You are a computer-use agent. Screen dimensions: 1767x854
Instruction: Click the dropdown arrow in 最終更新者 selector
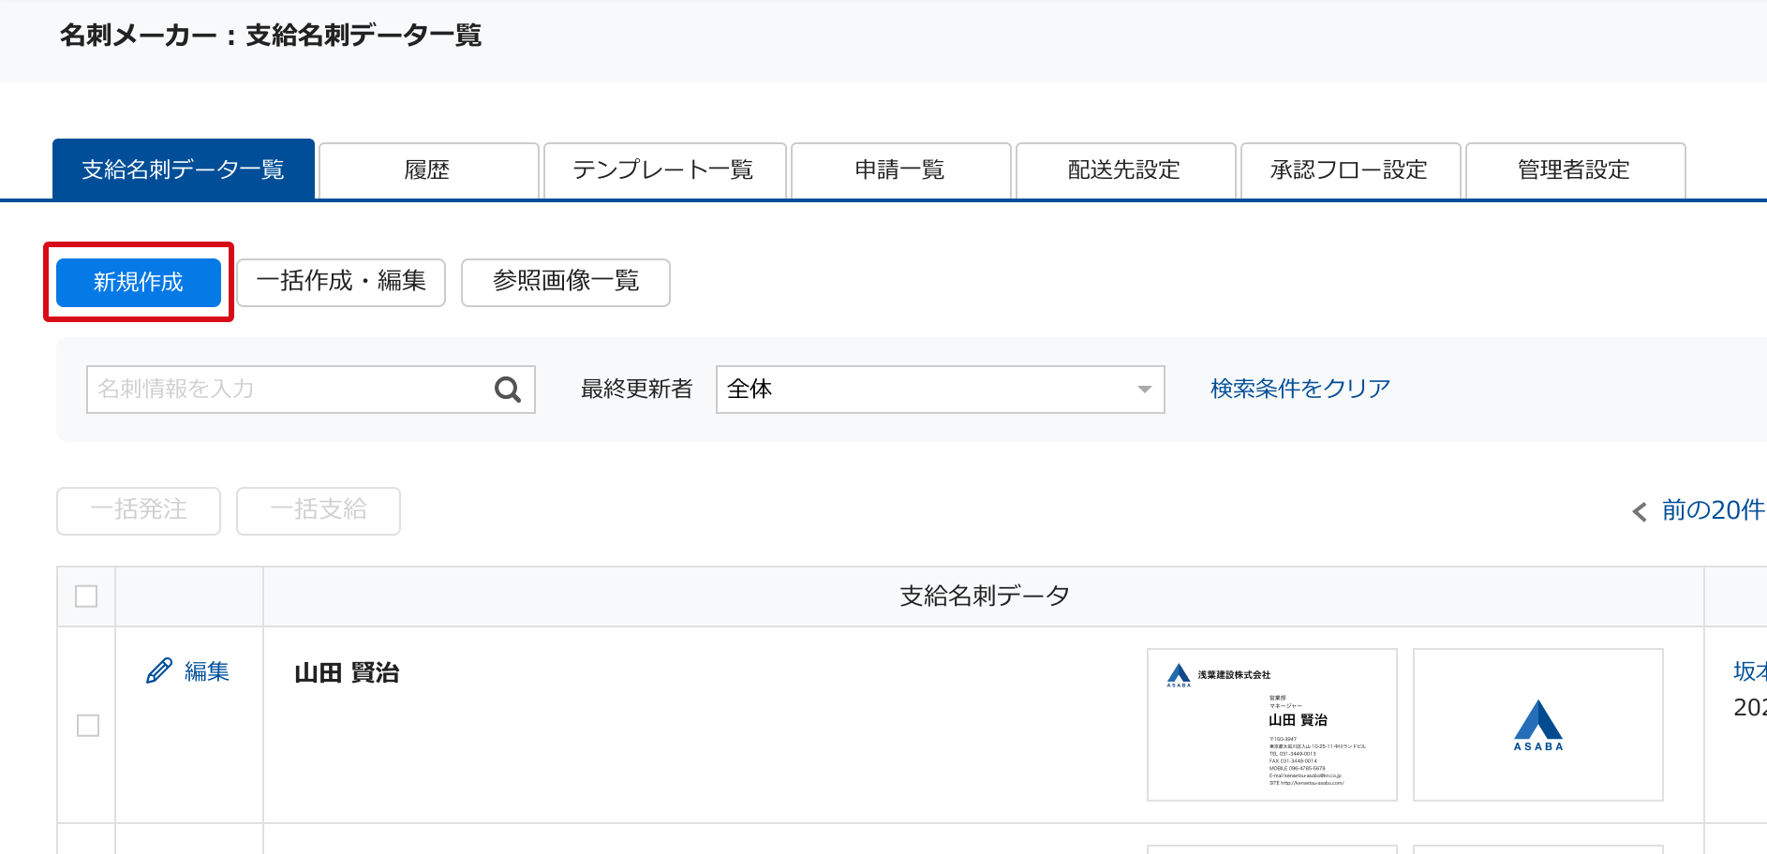(1144, 390)
